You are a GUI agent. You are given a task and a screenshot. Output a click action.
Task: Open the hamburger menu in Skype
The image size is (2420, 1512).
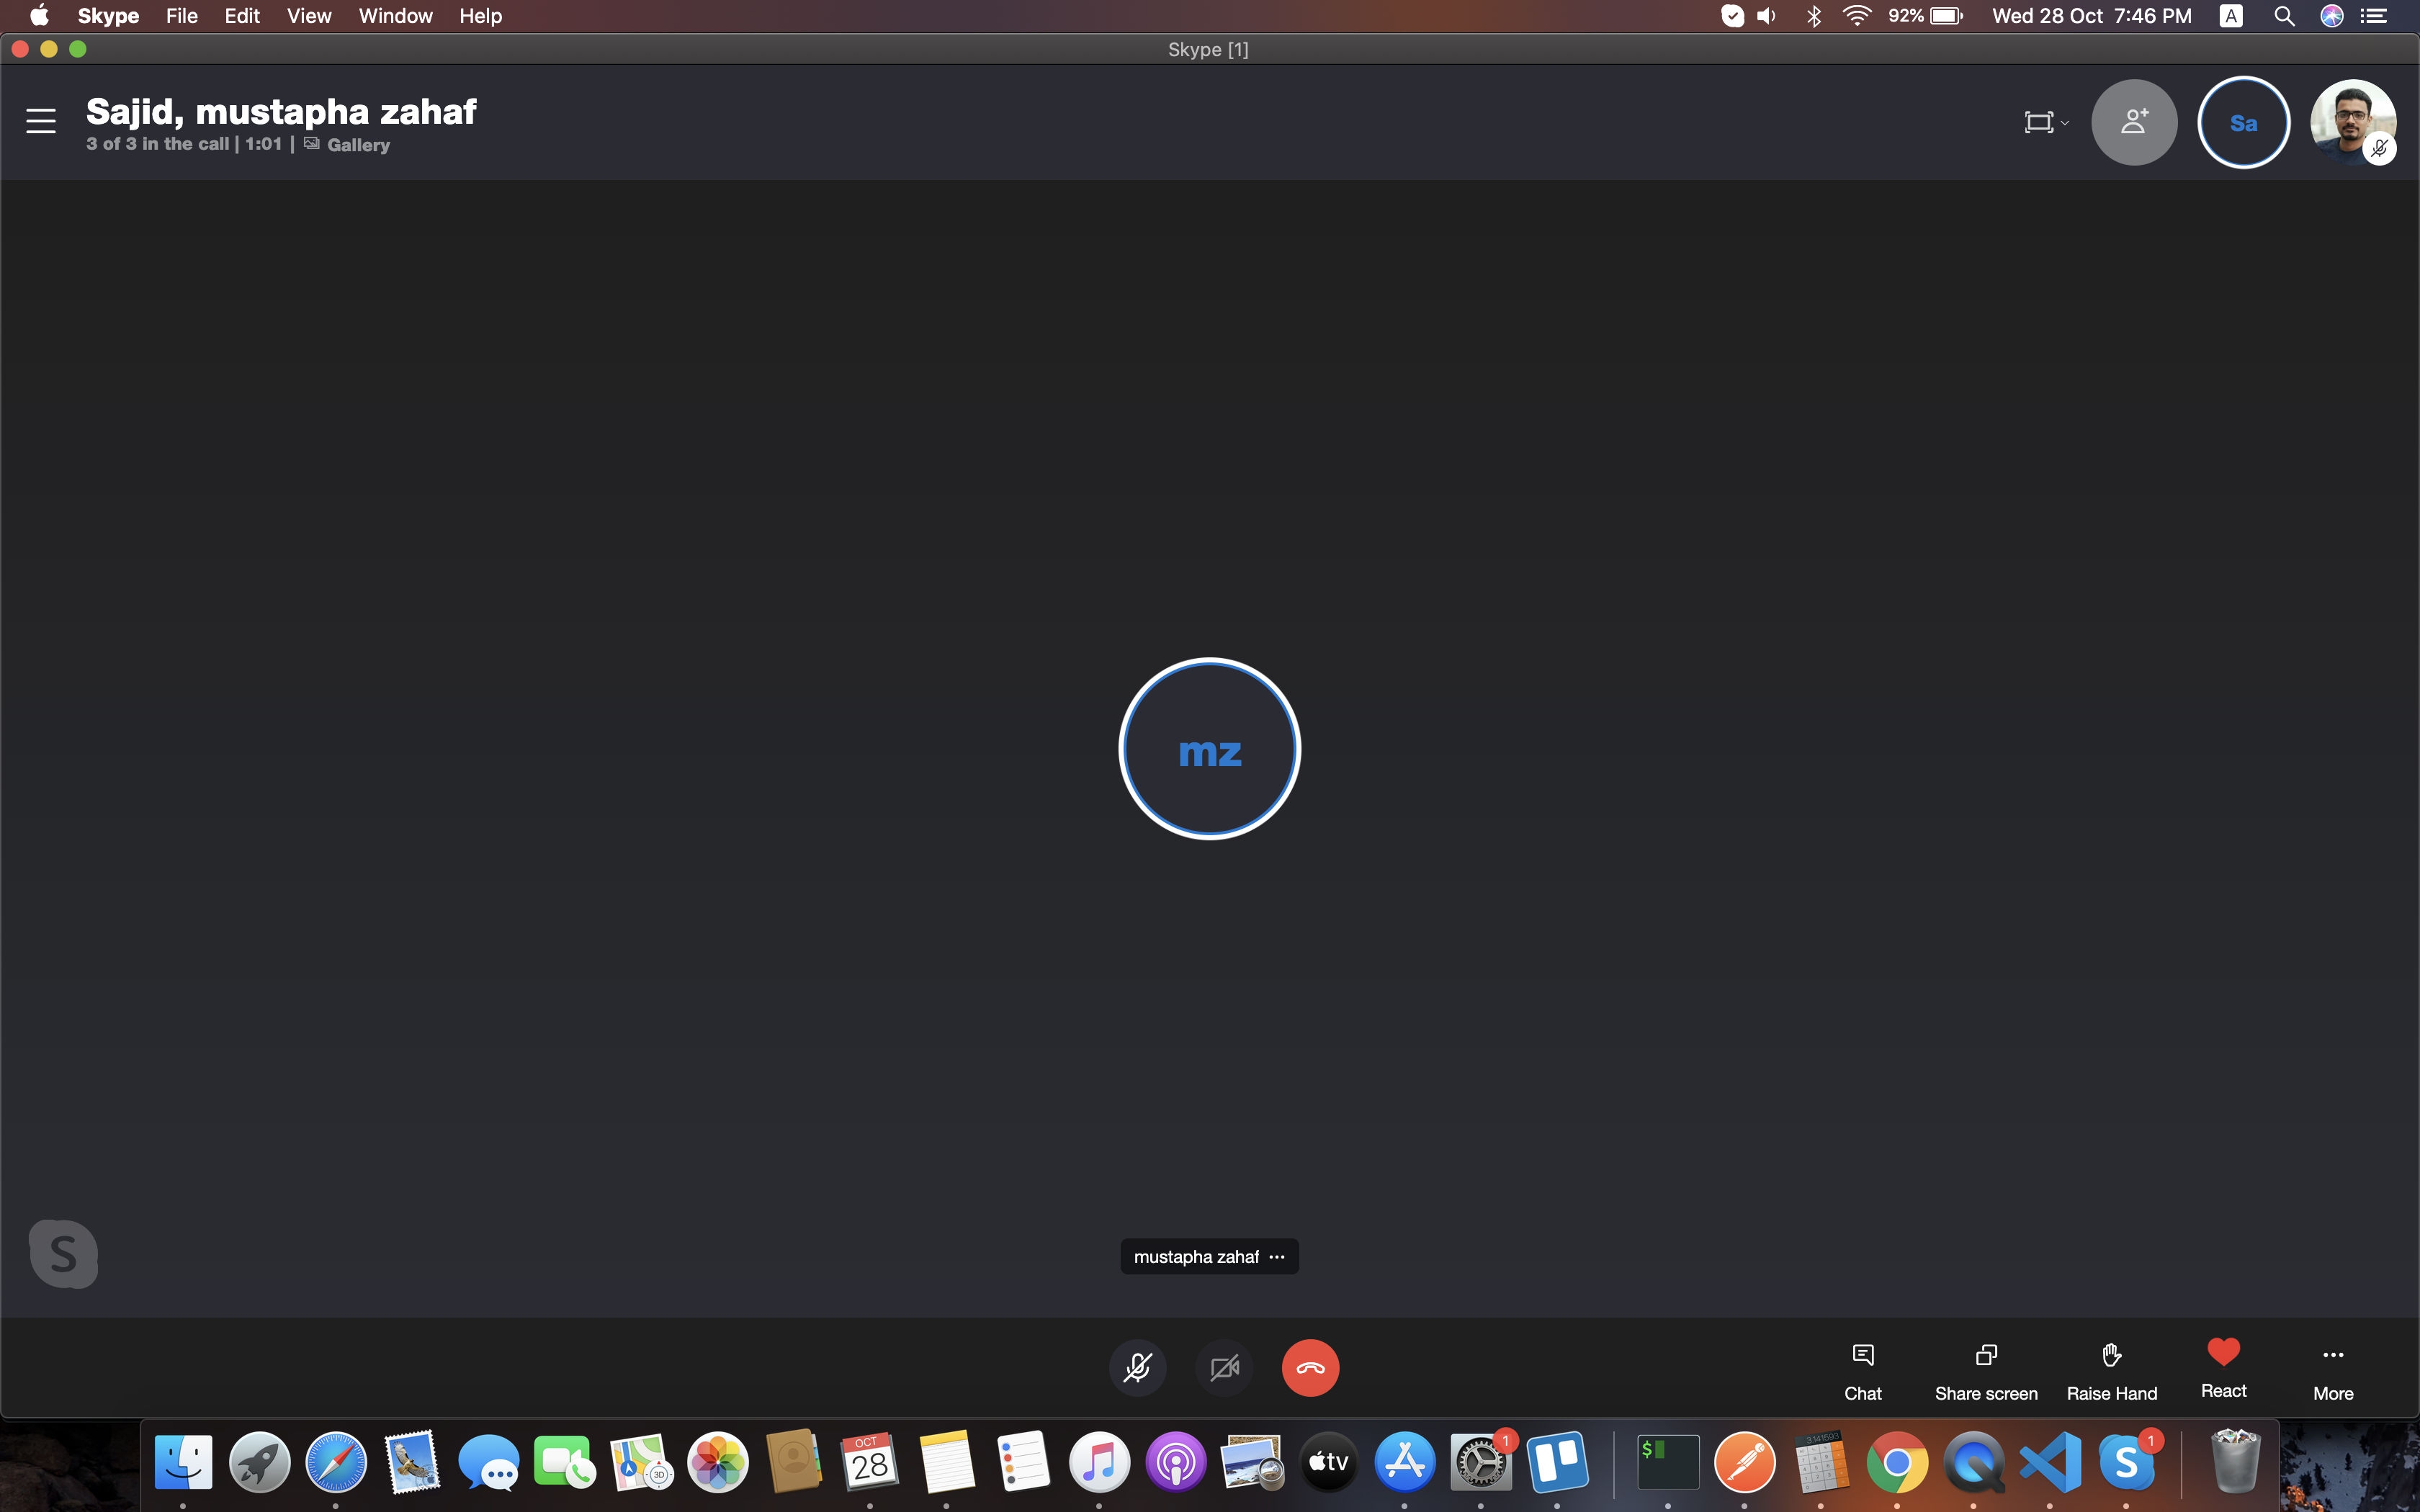pos(41,121)
